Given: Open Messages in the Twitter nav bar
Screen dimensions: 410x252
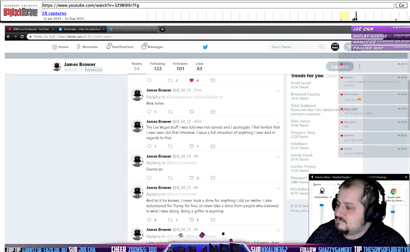Looking at the screenshot, I should pos(152,47).
